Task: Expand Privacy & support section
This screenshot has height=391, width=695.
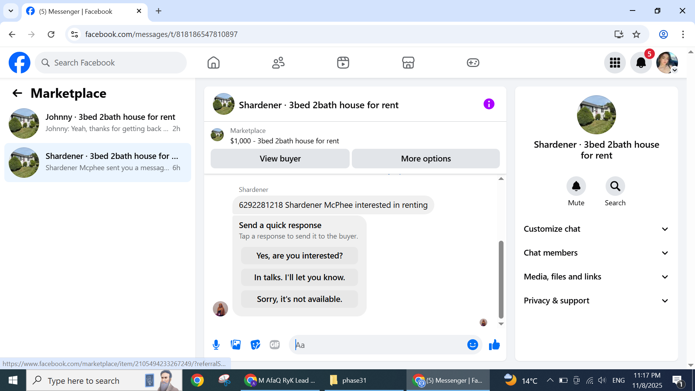Action: coord(596,300)
